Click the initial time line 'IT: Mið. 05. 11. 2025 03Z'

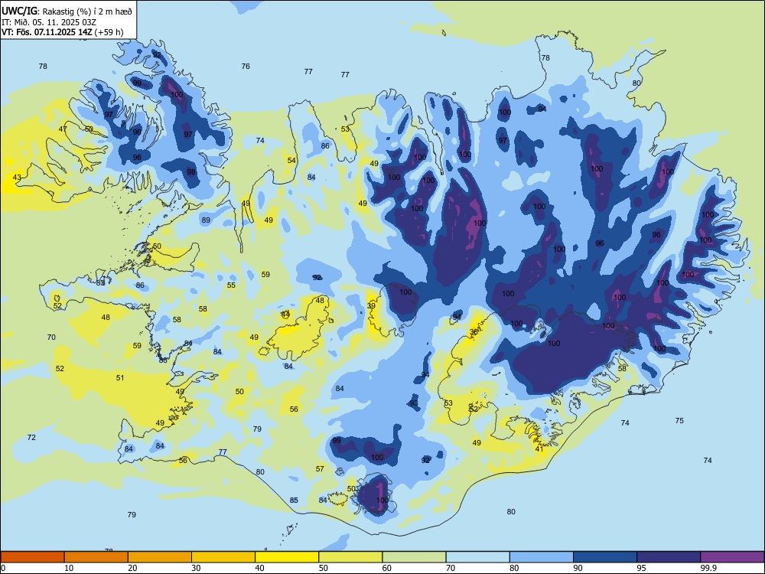point(49,22)
